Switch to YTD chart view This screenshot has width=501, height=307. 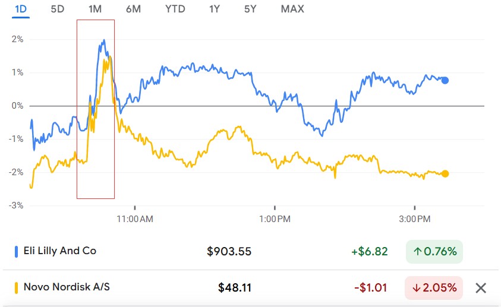coord(175,9)
